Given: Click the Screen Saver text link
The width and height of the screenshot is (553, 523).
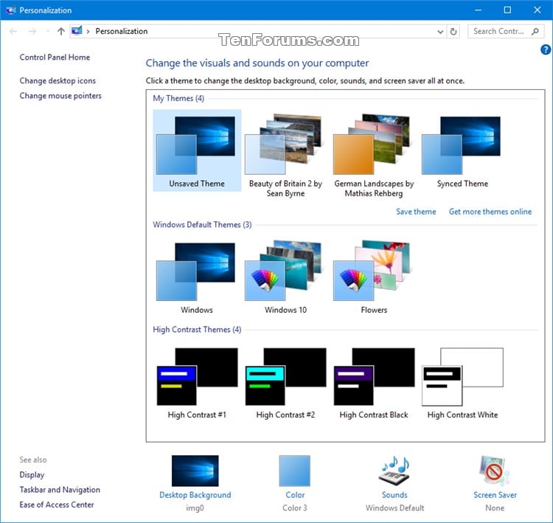Looking at the screenshot, I should pos(495,495).
